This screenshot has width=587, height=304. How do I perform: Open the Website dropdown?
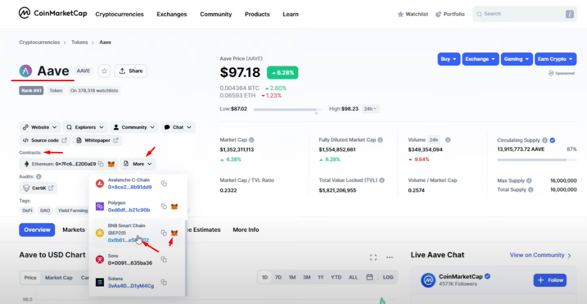(x=40, y=127)
